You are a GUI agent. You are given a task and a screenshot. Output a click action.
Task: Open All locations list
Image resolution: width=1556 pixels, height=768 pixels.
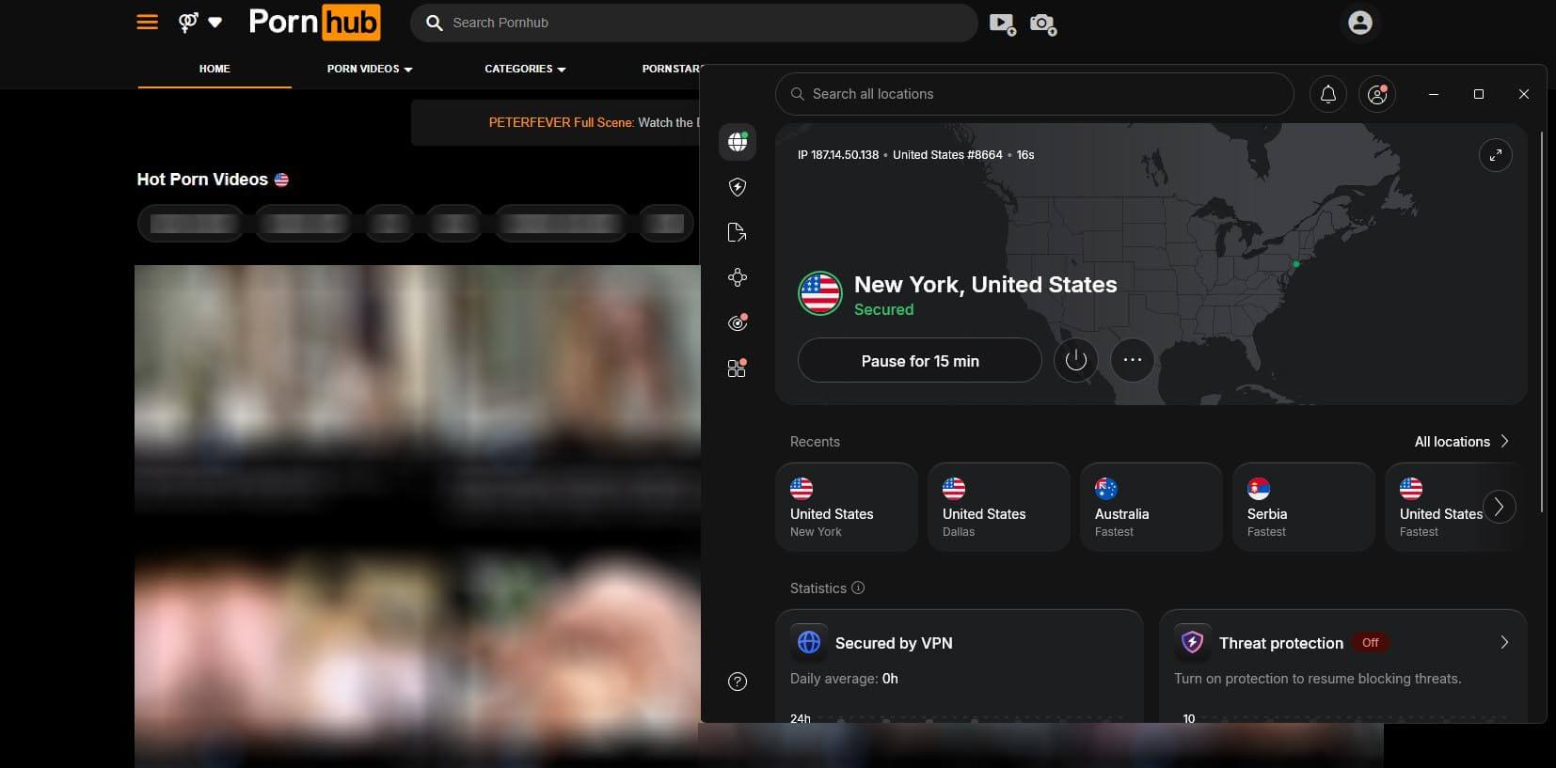point(1461,441)
